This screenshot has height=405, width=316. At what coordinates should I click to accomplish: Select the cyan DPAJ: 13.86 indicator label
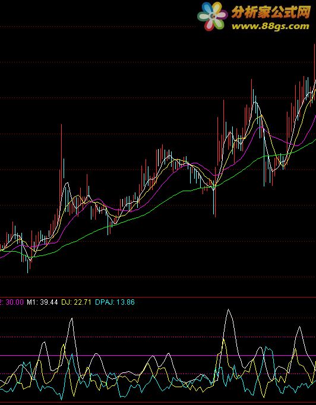115,302
